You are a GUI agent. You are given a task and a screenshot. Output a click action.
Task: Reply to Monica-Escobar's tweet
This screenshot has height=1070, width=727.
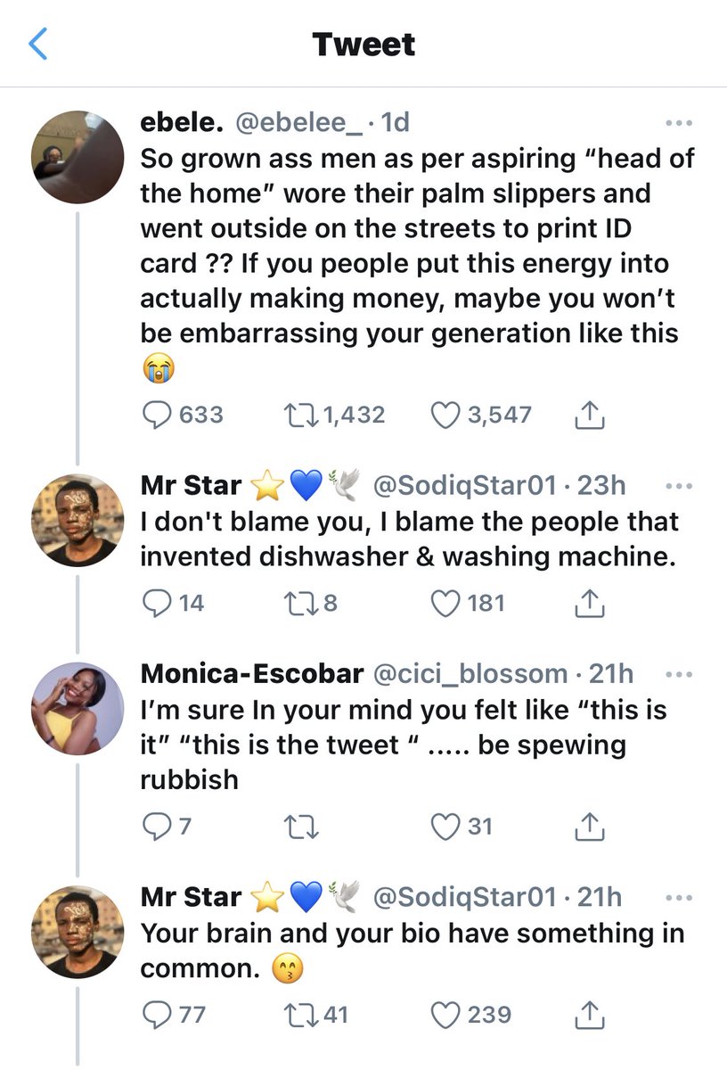point(157,827)
